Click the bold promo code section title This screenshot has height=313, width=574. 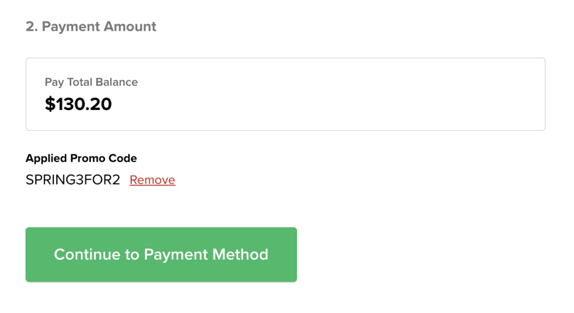(81, 158)
